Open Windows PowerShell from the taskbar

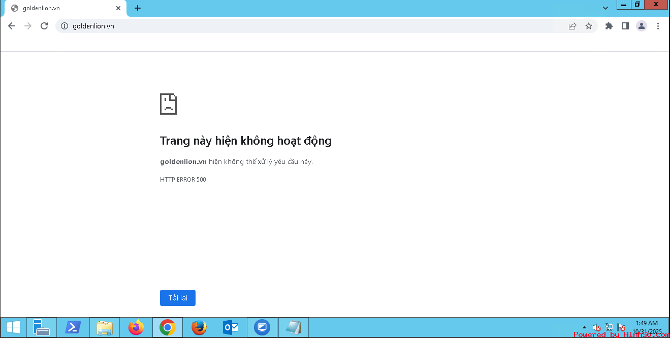73,328
